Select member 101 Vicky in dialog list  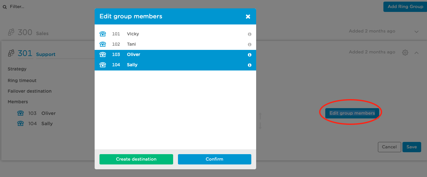pos(175,34)
